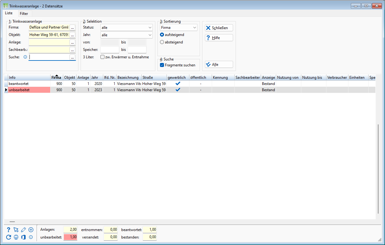Click the info icon beside the Suche label
The width and height of the screenshot is (385, 245).
(25, 57)
